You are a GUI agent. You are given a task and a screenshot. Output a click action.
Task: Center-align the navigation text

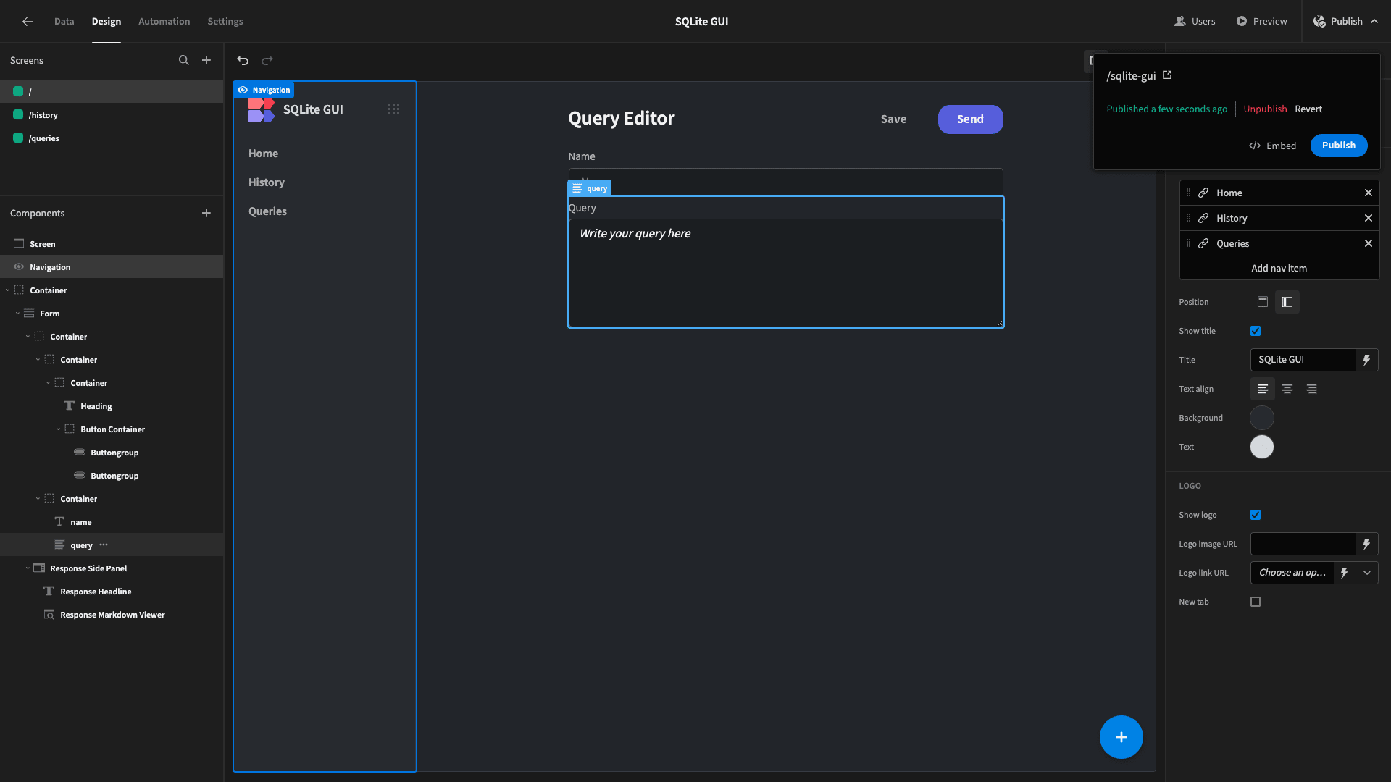tap(1287, 389)
